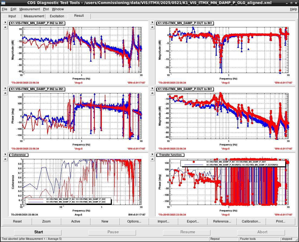Open the Reference... dialog
This screenshot has height=242, width=299.
[x=222, y=221]
